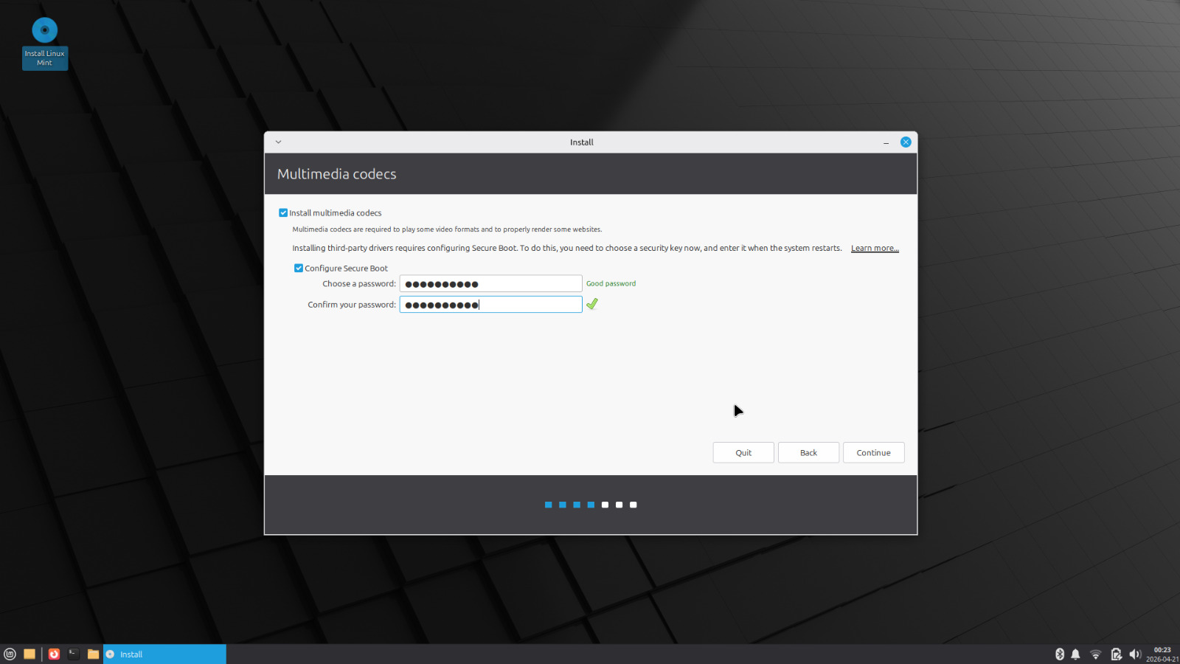Expand the installer window menu chevron
Screen dimensions: 1180x664
pyautogui.click(x=278, y=142)
